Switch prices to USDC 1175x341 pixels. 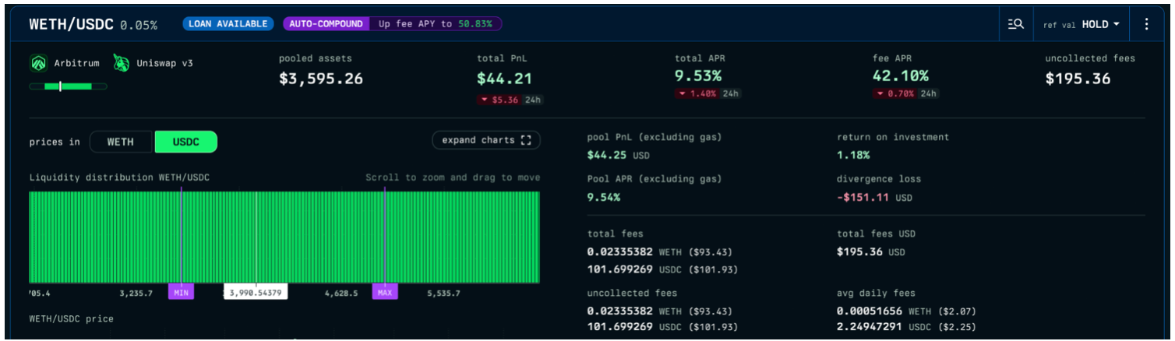[185, 142]
